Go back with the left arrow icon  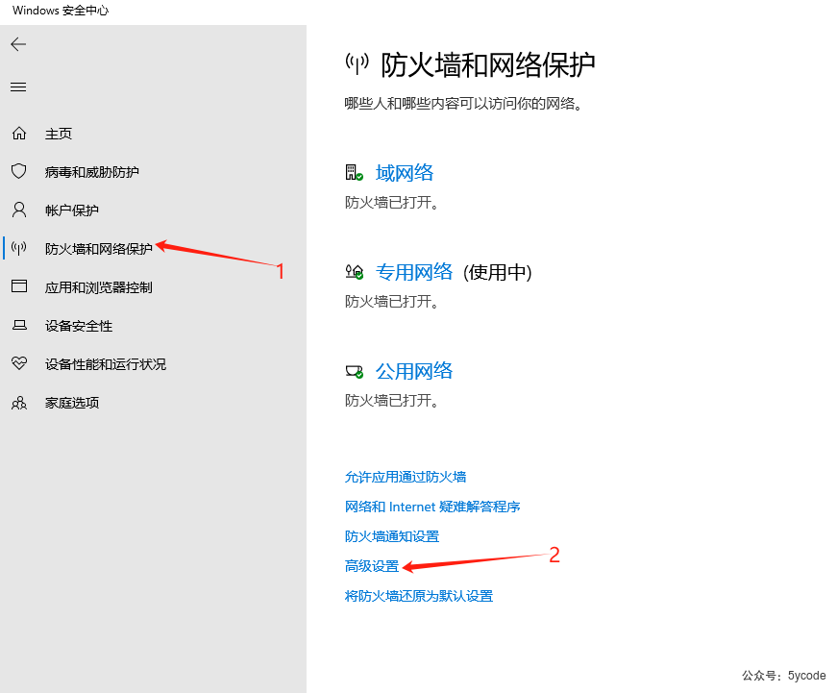click(x=18, y=44)
